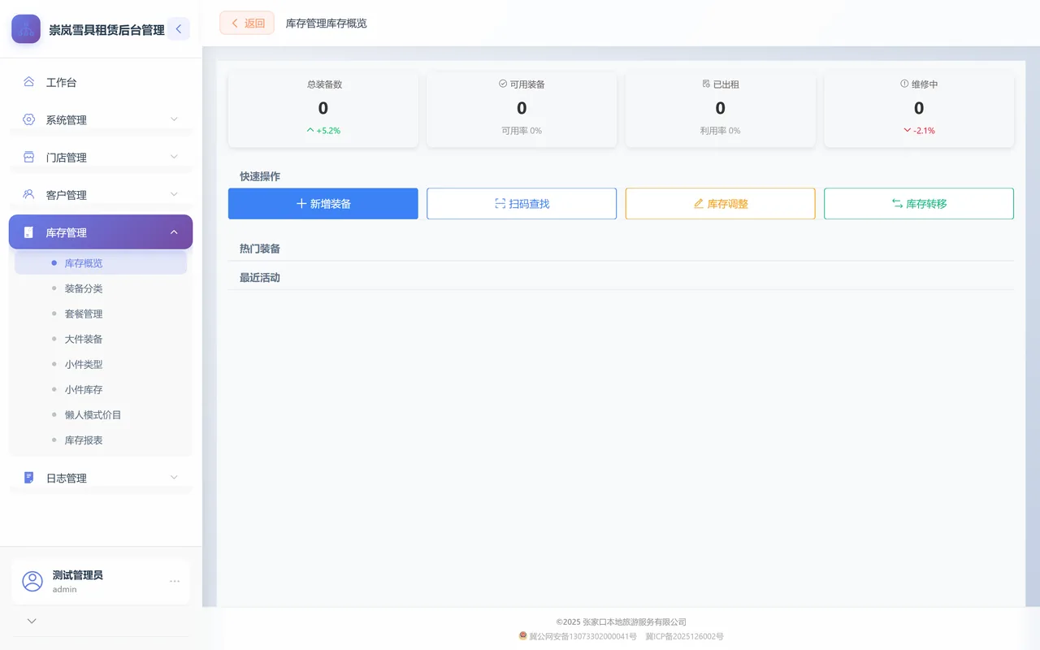Go to 套餐管理 in the sidebar
Viewport: 1040px width, 650px height.
tap(101, 314)
